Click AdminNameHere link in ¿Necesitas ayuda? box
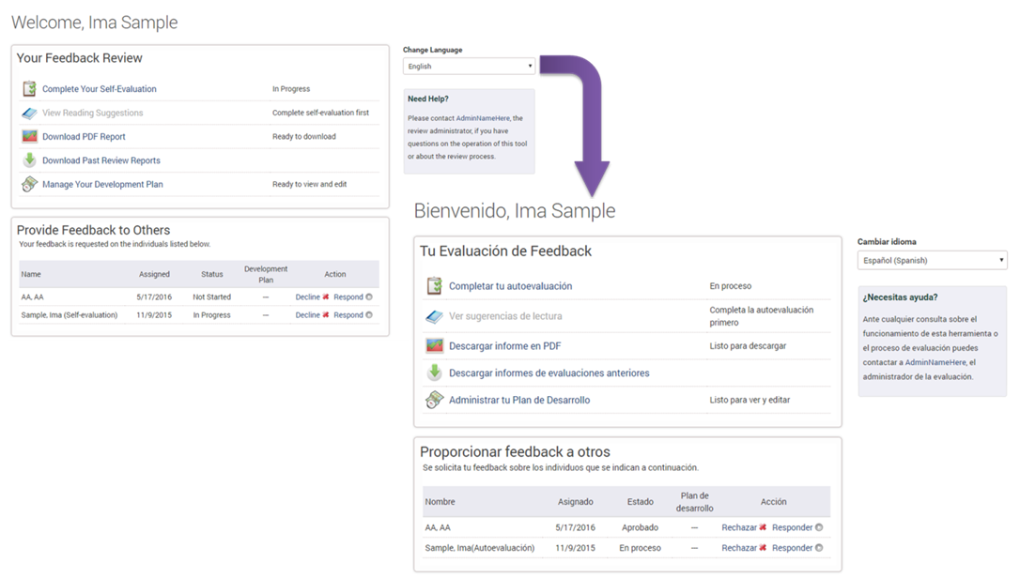This screenshot has height=578, width=1020. [x=935, y=362]
